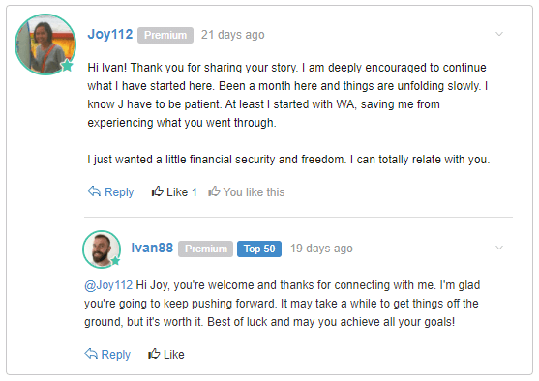The height and width of the screenshot is (381, 539).
Task: Click the '19 days ago' timestamp
Action: click(x=321, y=249)
